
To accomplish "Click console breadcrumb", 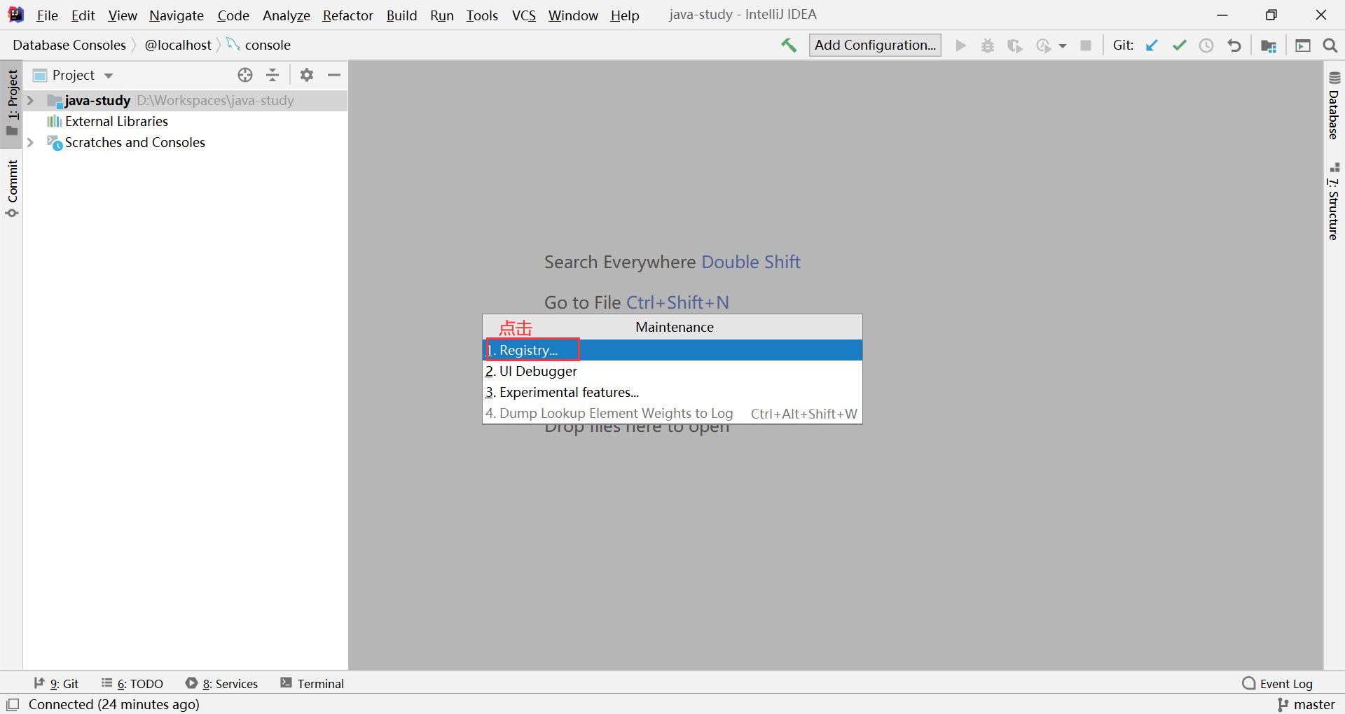I will 258,45.
